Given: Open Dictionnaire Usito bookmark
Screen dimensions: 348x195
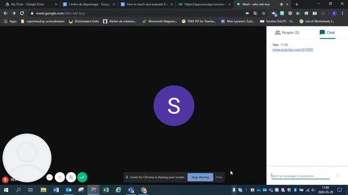Looking at the screenshot, I should pos(84,21).
